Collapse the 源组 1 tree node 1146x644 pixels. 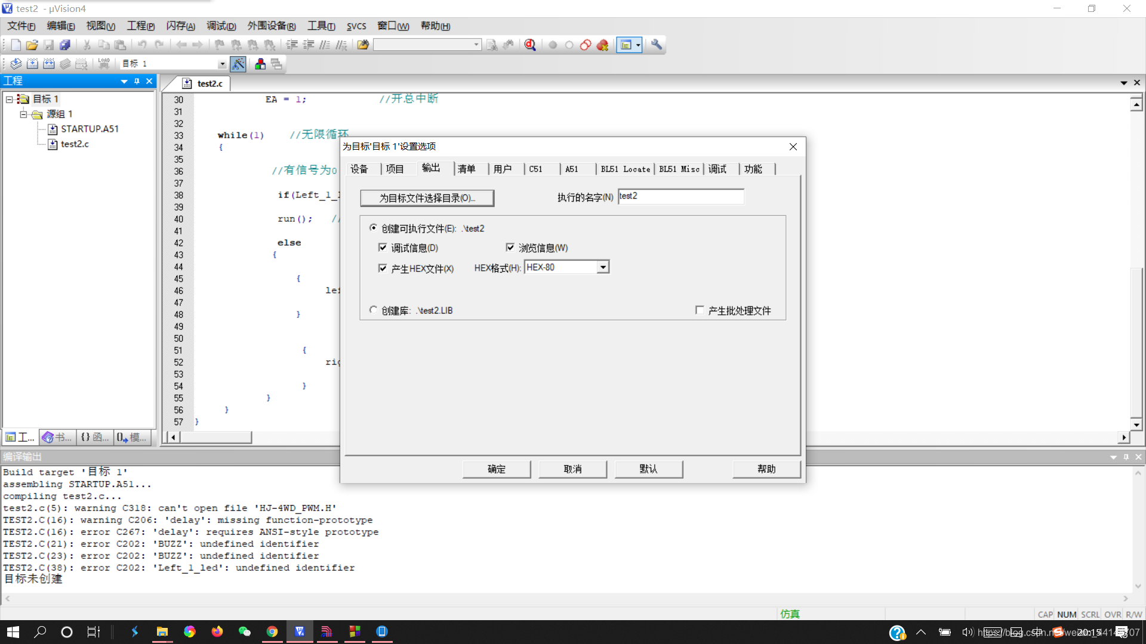(23, 114)
